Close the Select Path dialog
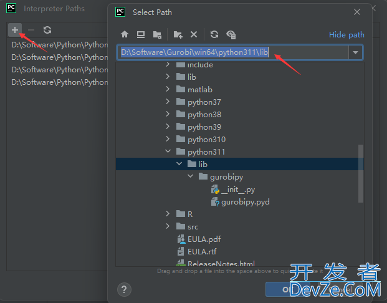The height and width of the screenshot is (303, 387). 357,12
